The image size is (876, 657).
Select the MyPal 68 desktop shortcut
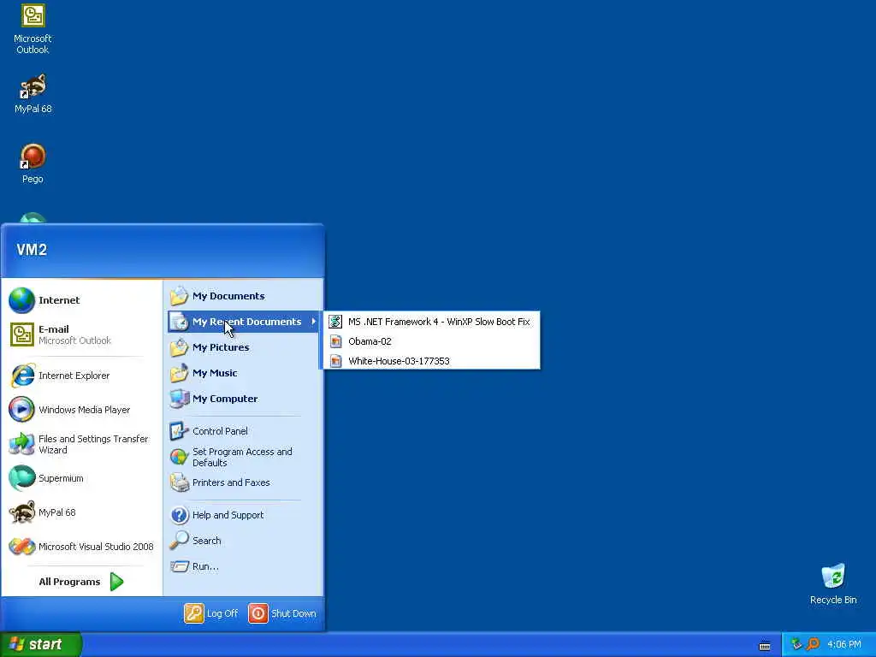(x=33, y=94)
